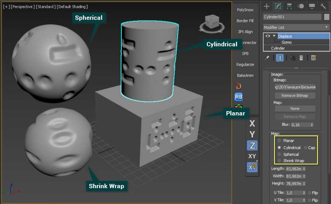Select the Planar map option
The height and width of the screenshot is (204, 331).
click(x=280, y=141)
